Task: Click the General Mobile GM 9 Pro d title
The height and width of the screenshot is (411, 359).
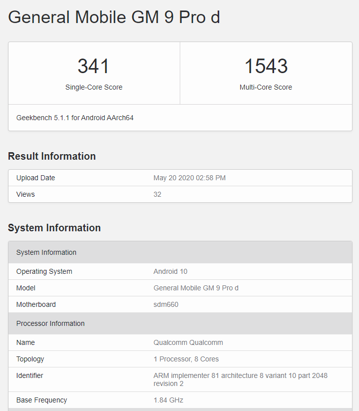Action: pyautogui.click(x=114, y=18)
